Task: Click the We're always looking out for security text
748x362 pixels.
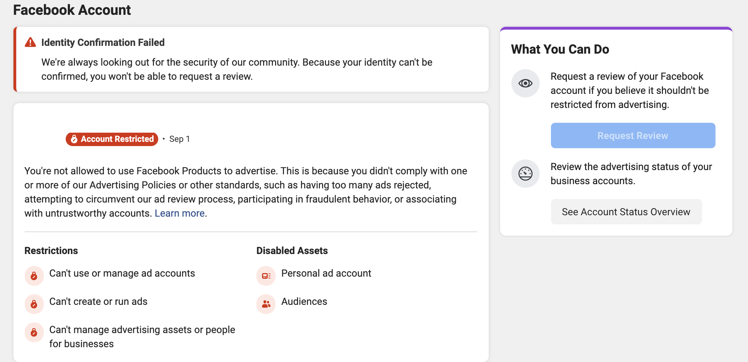Action: click(x=237, y=69)
